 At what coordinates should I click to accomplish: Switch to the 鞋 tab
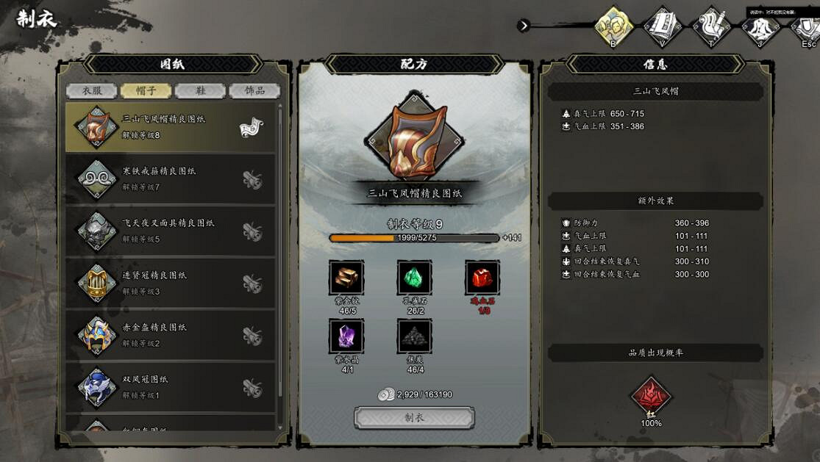(200, 91)
